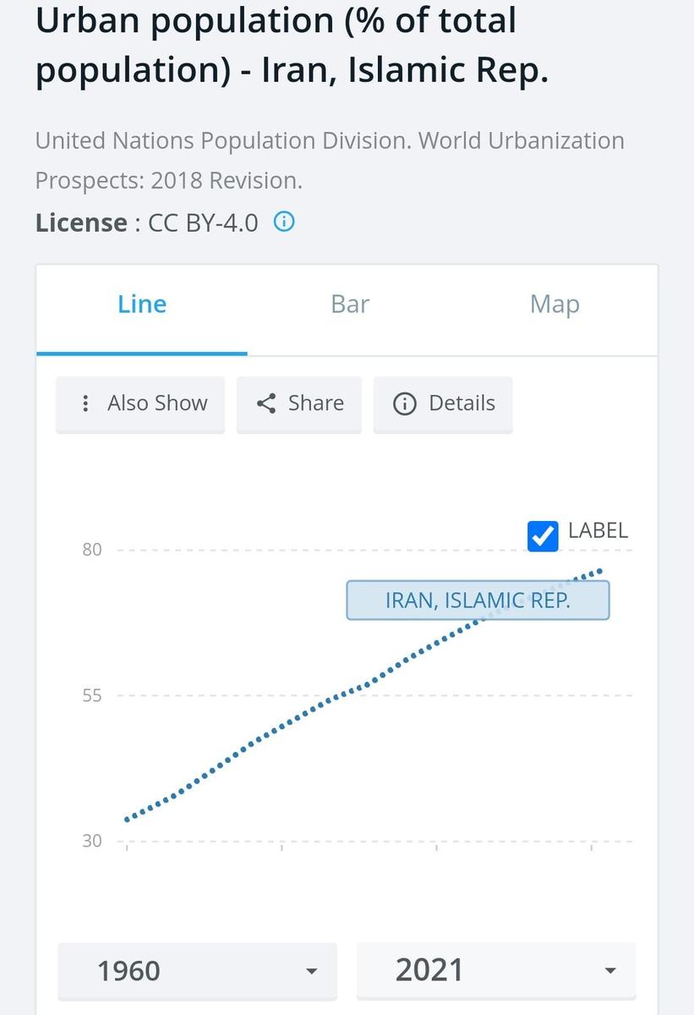Click the arrow on the 1960 selector
694x1015 pixels.
click(x=311, y=971)
